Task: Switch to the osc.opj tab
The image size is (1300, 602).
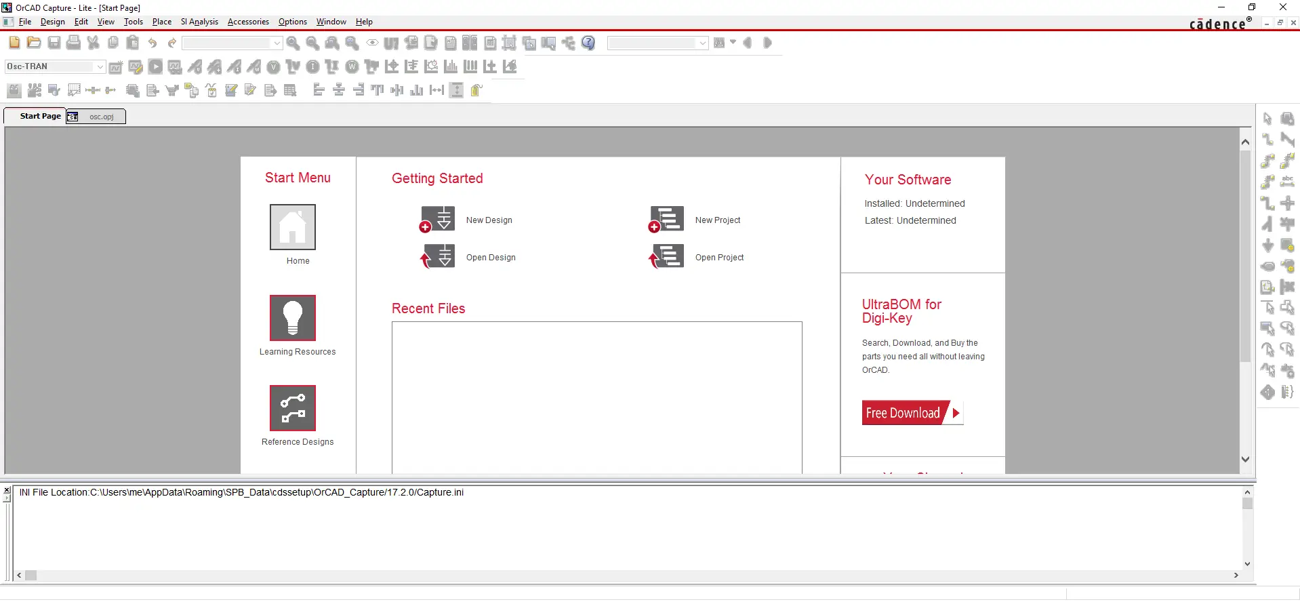Action: pos(96,117)
